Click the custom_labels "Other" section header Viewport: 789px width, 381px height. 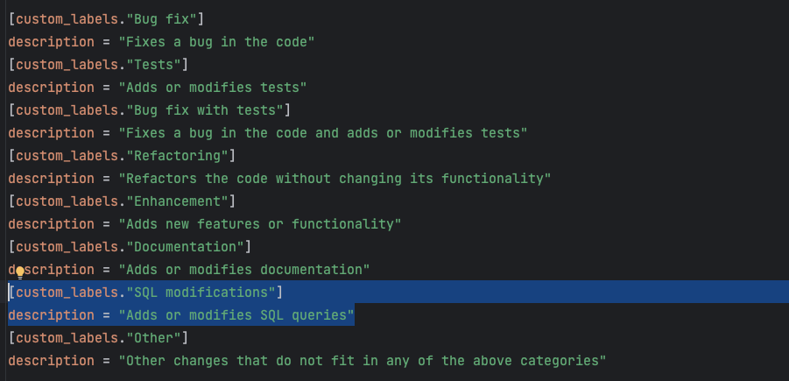[98, 337]
